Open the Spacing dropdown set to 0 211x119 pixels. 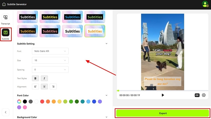[x=50, y=70]
